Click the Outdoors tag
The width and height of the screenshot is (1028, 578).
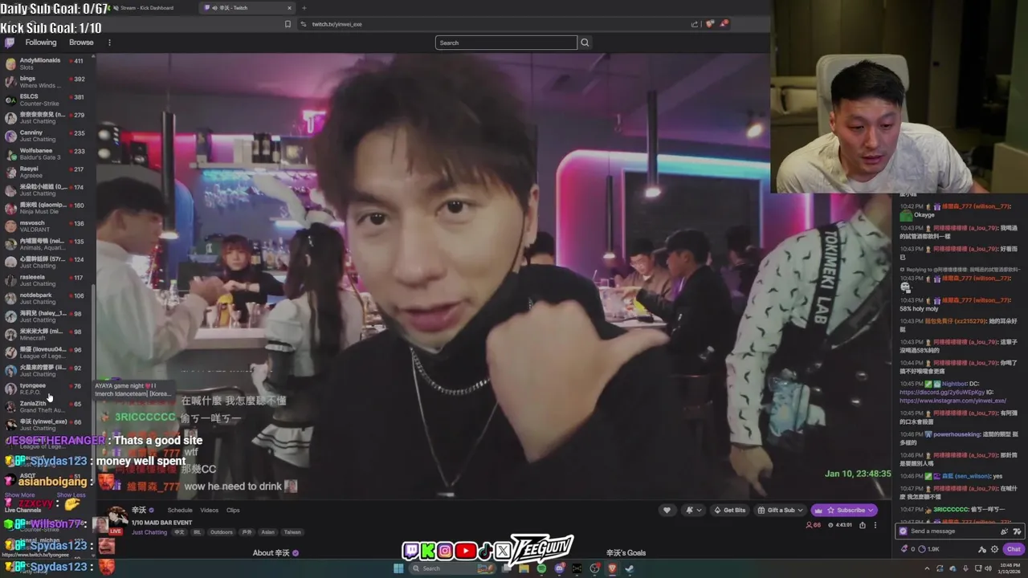(221, 531)
